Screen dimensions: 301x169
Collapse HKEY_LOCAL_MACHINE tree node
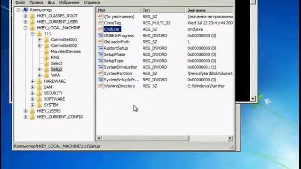(25, 28)
